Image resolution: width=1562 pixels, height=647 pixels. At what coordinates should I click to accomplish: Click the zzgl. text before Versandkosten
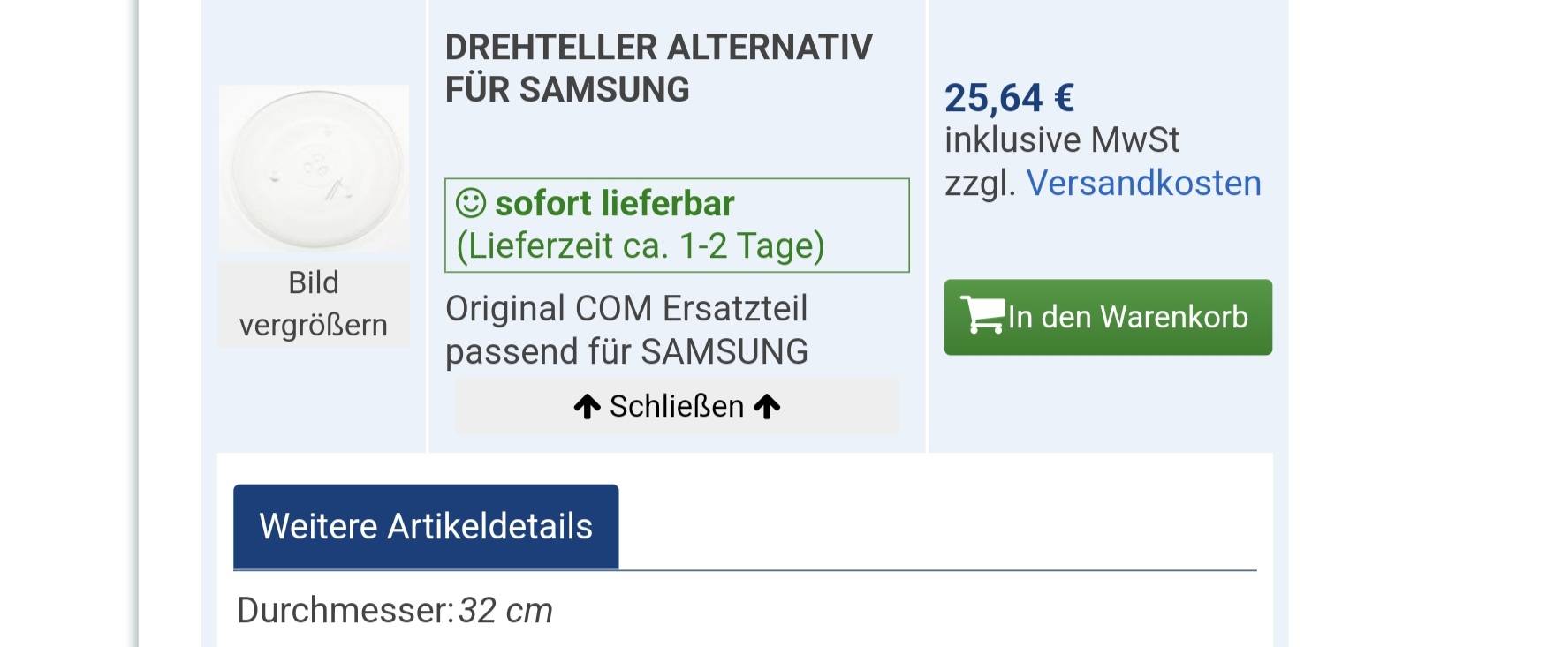(980, 184)
